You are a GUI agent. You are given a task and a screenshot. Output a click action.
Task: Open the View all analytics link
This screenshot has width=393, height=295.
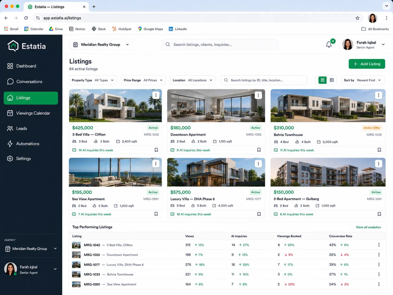[368, 227]
